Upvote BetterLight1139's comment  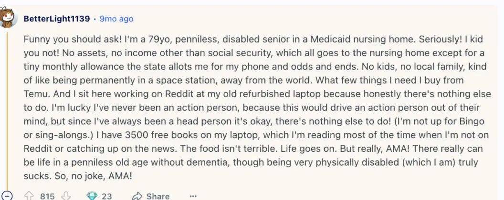[30, 196]
